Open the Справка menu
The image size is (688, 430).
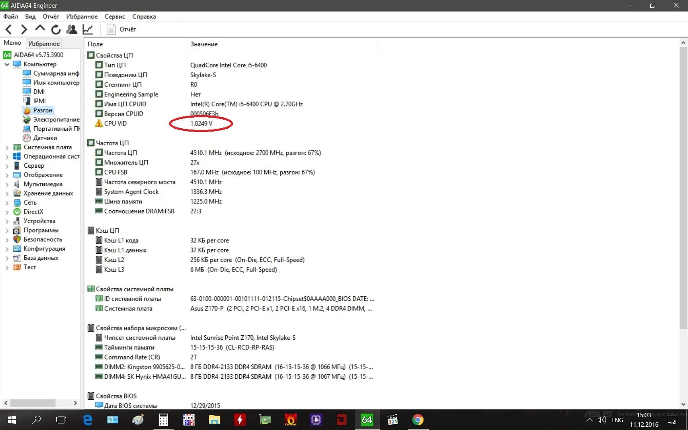(144, 16)
